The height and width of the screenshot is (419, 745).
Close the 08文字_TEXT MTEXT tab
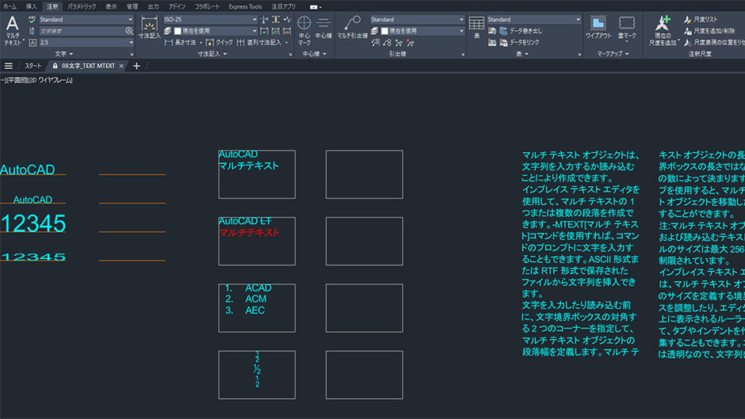pos(121,66)
